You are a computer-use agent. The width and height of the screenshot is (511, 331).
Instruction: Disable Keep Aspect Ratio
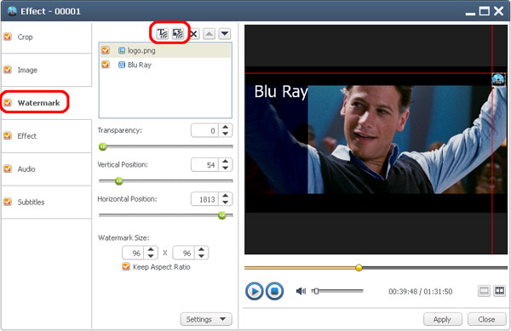pyautogui.click(x=126, y=267)
